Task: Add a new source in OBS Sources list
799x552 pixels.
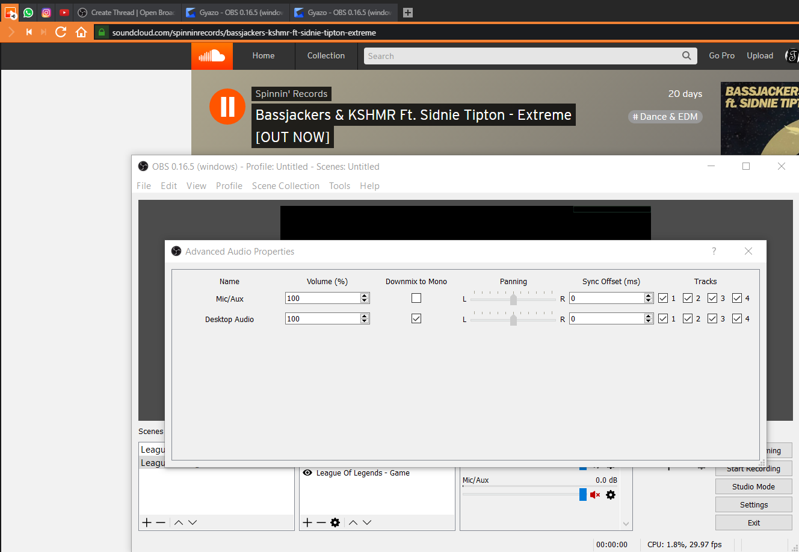Action: pyautogui.click(x=307, y=523)
